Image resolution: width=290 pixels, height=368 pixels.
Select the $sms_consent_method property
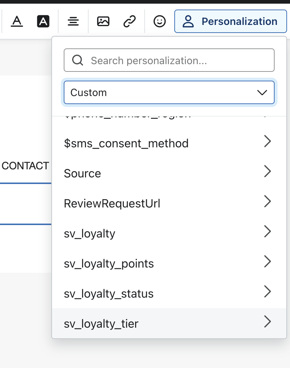click(126, 143)
